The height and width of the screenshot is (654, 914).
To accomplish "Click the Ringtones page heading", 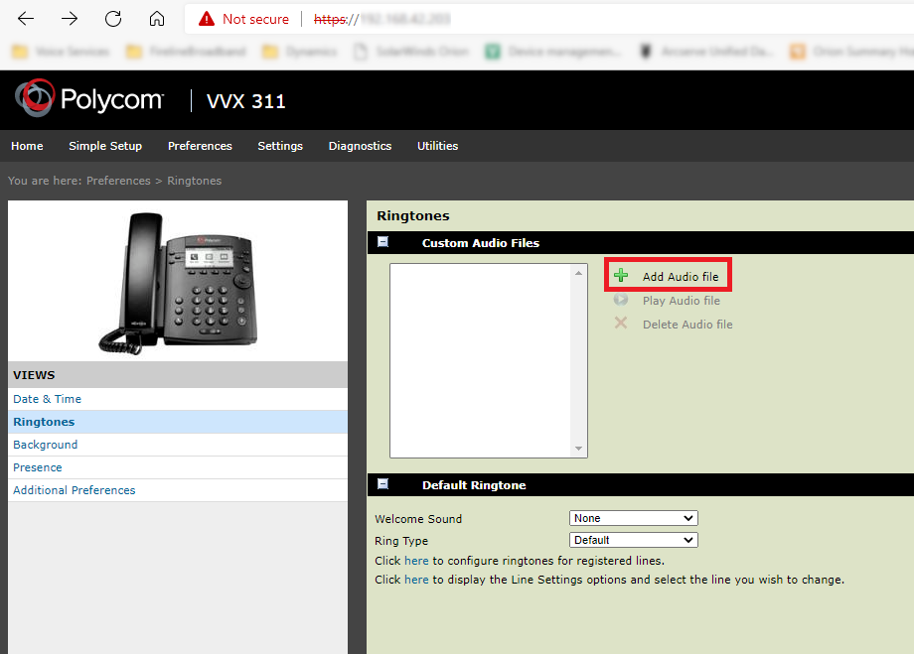I will tap(412, 215).
